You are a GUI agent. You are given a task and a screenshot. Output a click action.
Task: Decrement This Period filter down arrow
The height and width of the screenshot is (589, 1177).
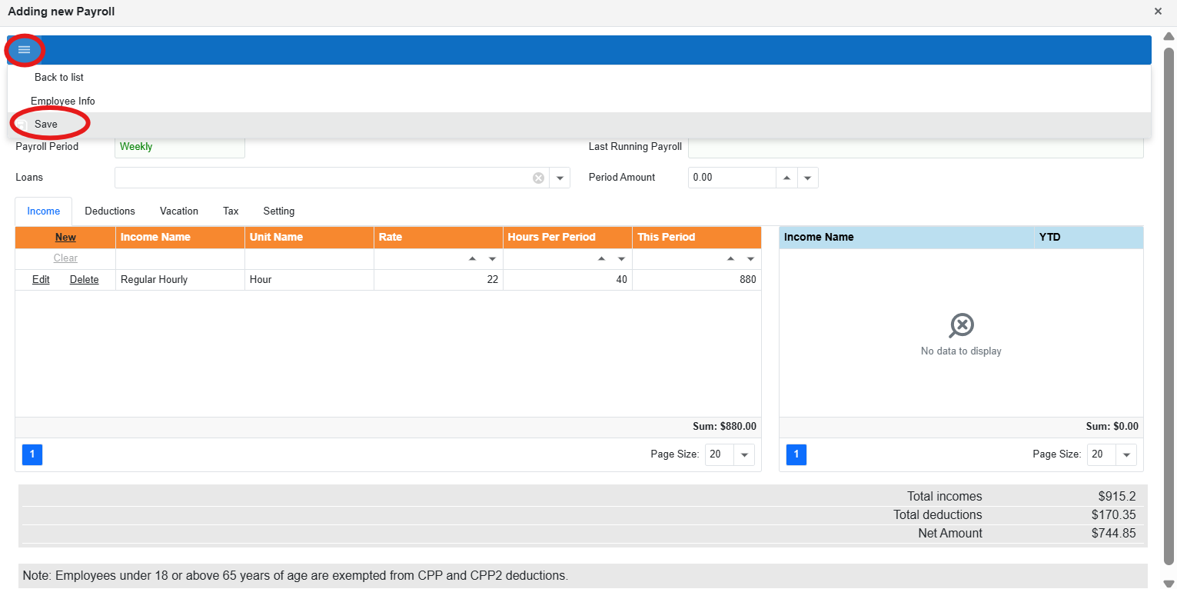pos(751,259)
